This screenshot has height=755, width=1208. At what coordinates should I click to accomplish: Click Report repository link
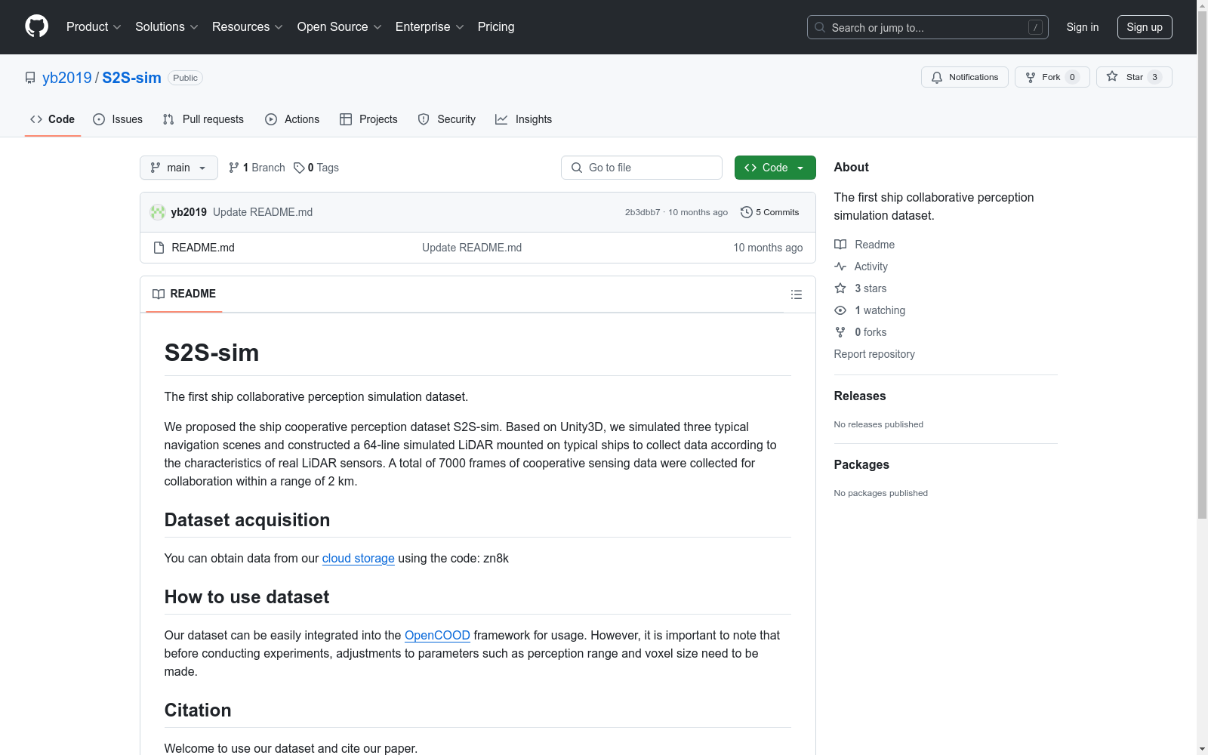coord(874,354)
